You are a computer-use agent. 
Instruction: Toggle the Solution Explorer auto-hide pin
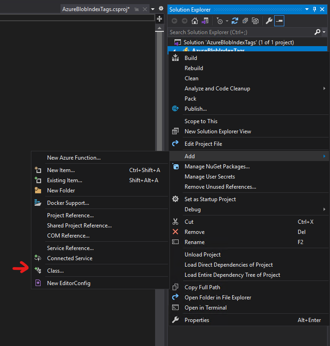click(x=315, y=9)
